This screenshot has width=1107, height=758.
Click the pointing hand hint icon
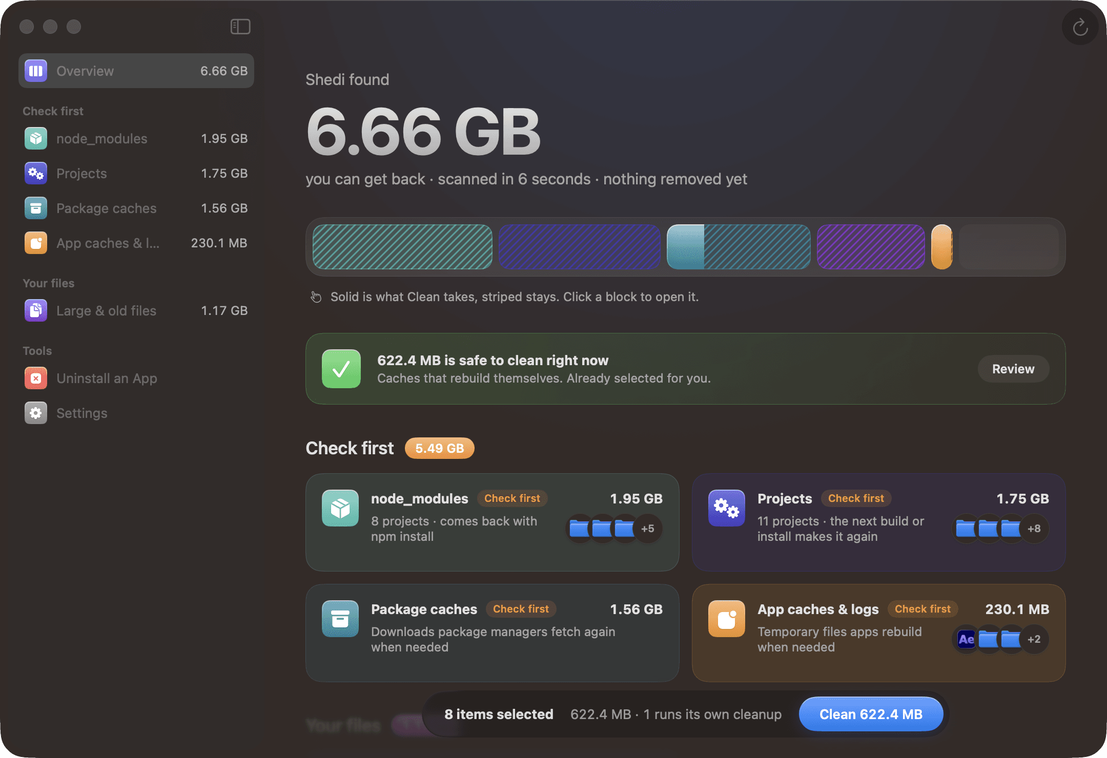(316, 297)
